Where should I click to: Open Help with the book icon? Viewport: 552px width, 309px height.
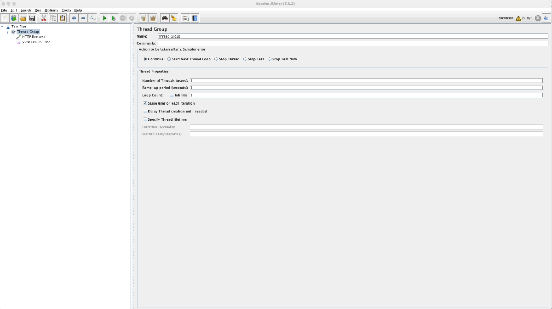tap(195, 18)
